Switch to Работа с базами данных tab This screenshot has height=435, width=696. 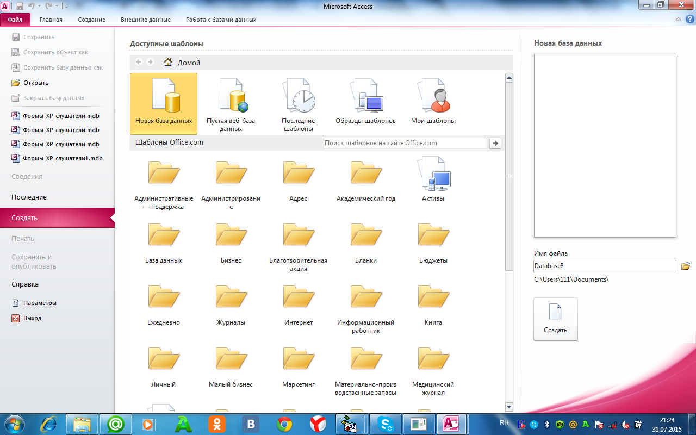point(221,20)
